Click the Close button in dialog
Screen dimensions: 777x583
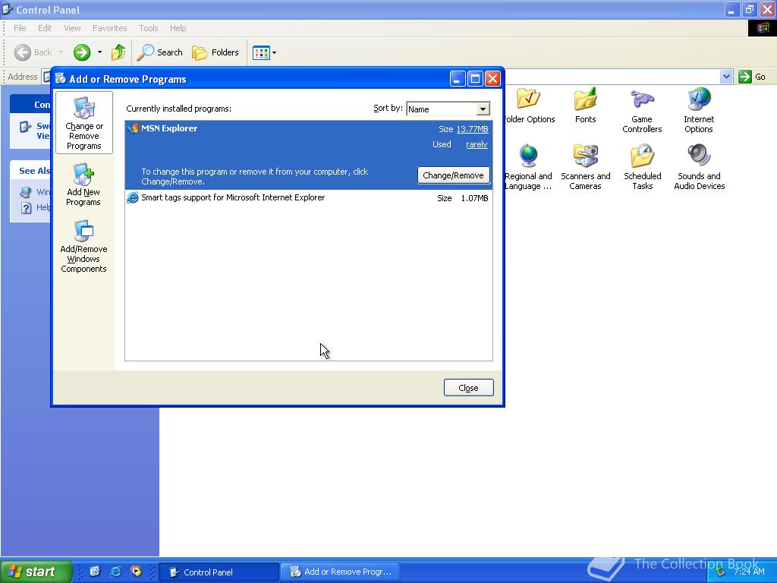[468, 388]
